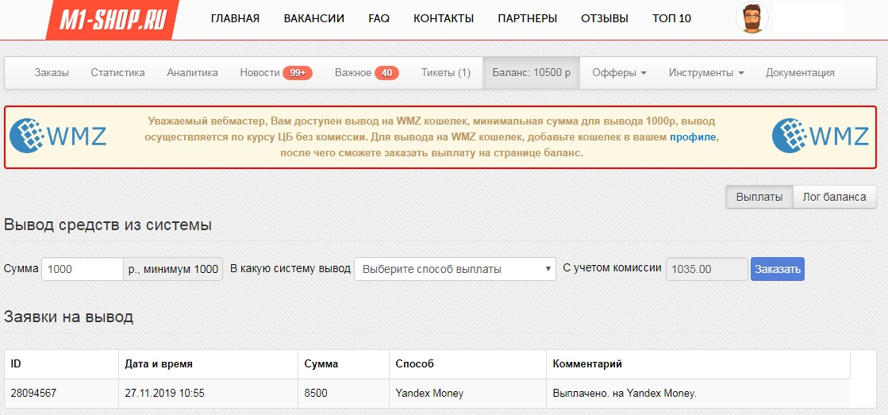
Task: Switch to the Выплаты view
Action: point(759,197)
